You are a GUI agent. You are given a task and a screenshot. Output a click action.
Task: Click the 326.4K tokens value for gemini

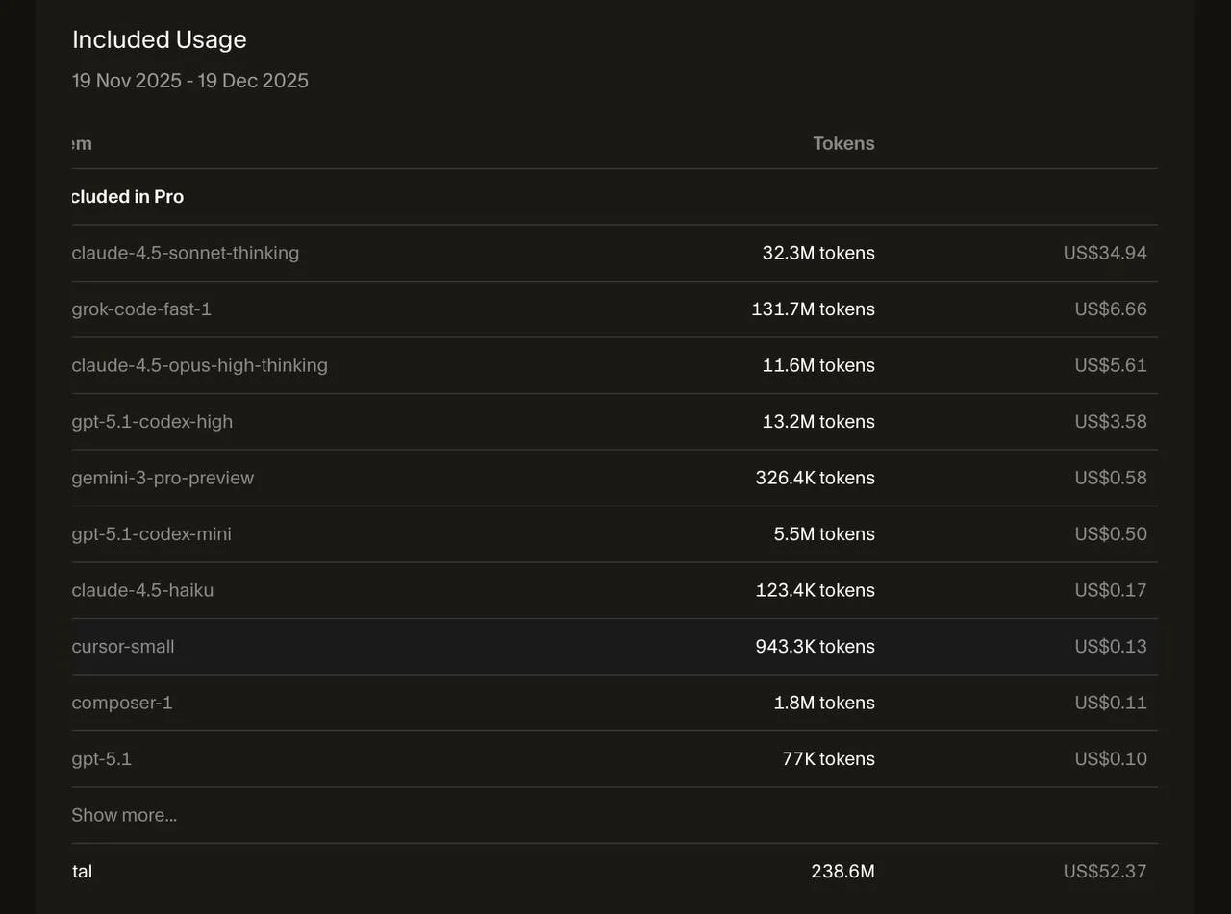pyautogui.click(x=815, y=478)
